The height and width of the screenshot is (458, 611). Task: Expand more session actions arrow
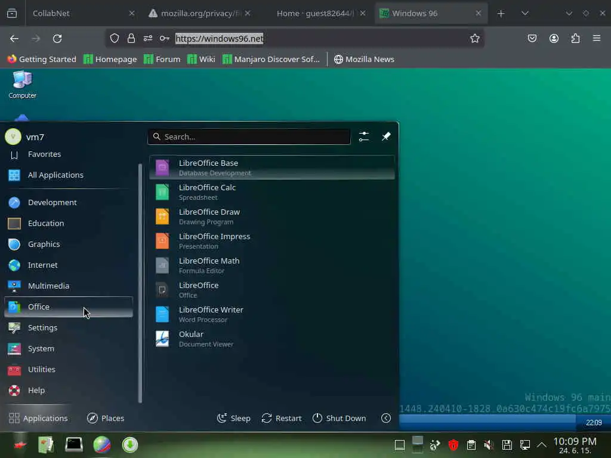[386, 418]
